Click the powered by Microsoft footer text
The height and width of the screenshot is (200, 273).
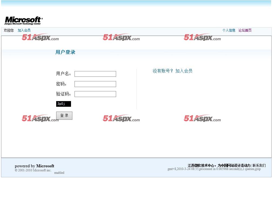click(35, 166)
